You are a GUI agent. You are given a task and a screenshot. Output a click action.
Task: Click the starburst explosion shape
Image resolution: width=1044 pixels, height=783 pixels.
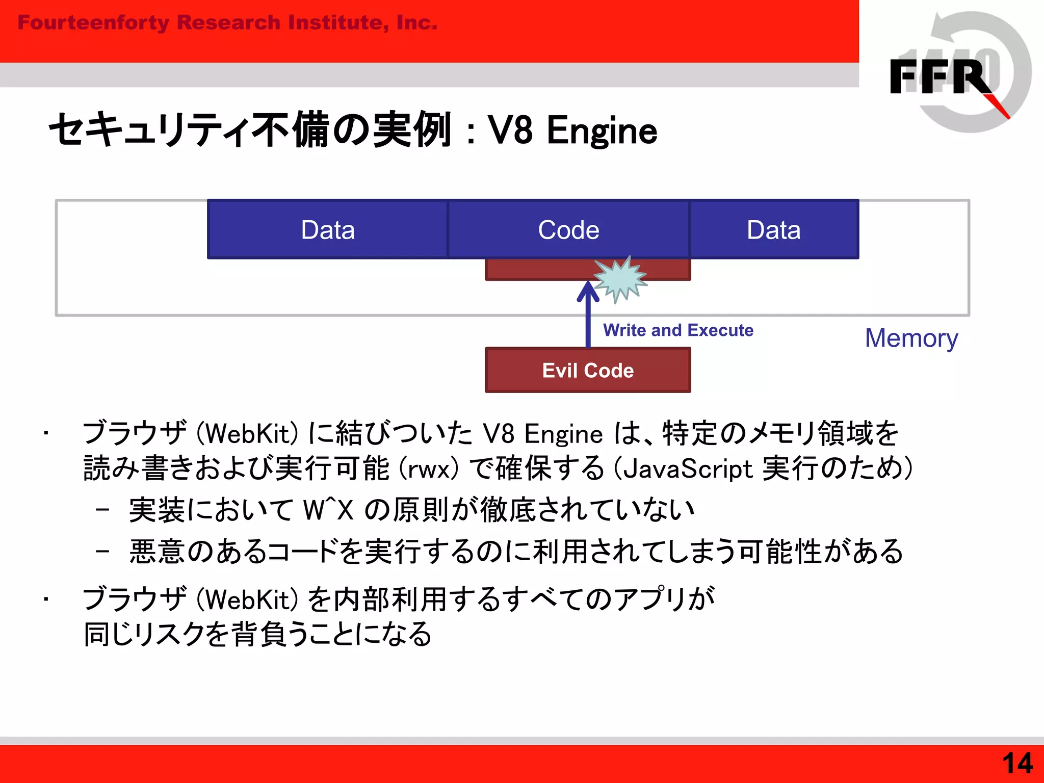pos(621,279)
